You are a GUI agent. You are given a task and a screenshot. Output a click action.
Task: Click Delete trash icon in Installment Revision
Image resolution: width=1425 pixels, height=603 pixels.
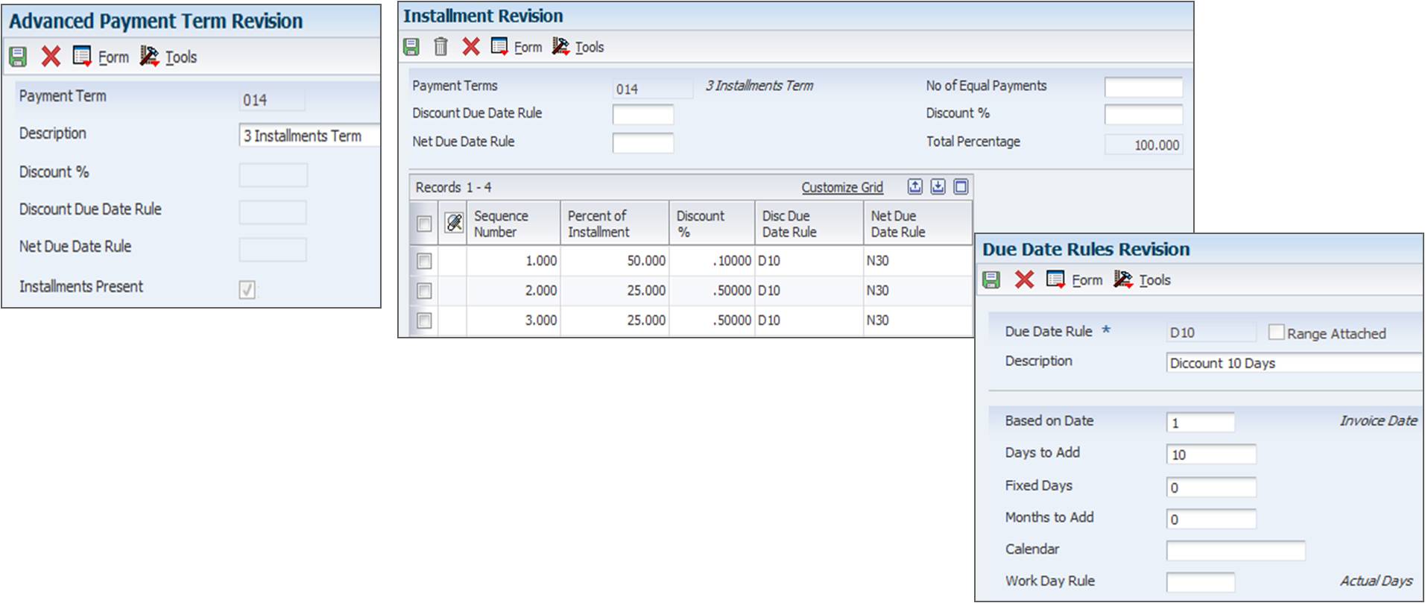(x=440, y=47)
